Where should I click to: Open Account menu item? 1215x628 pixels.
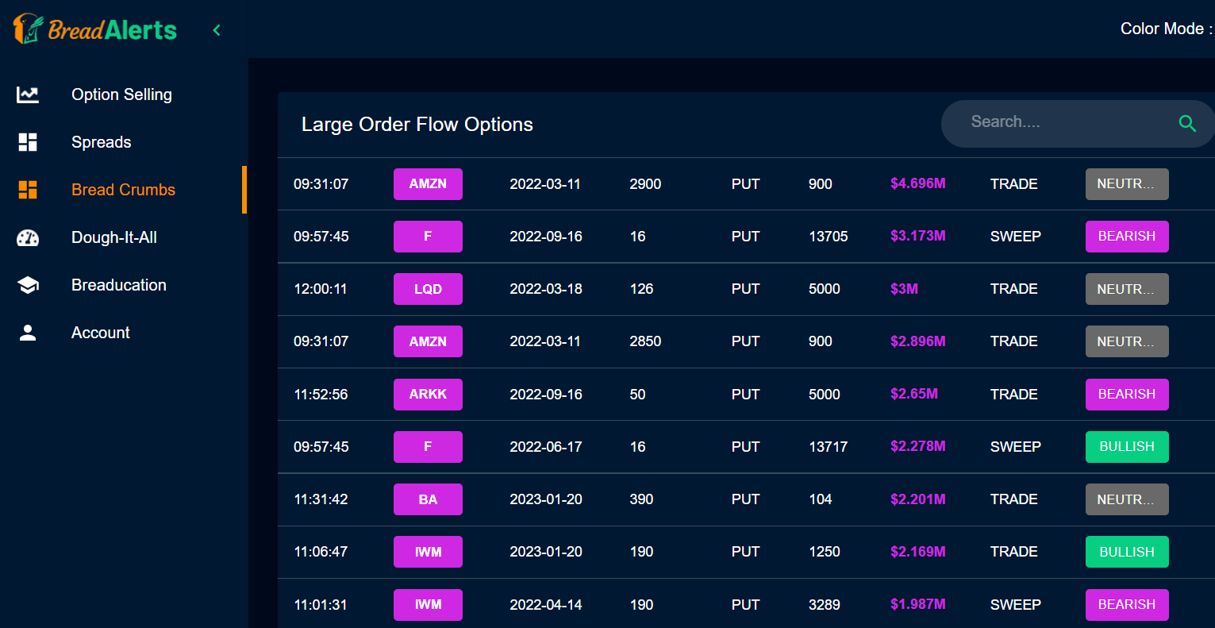click(101, 333)
